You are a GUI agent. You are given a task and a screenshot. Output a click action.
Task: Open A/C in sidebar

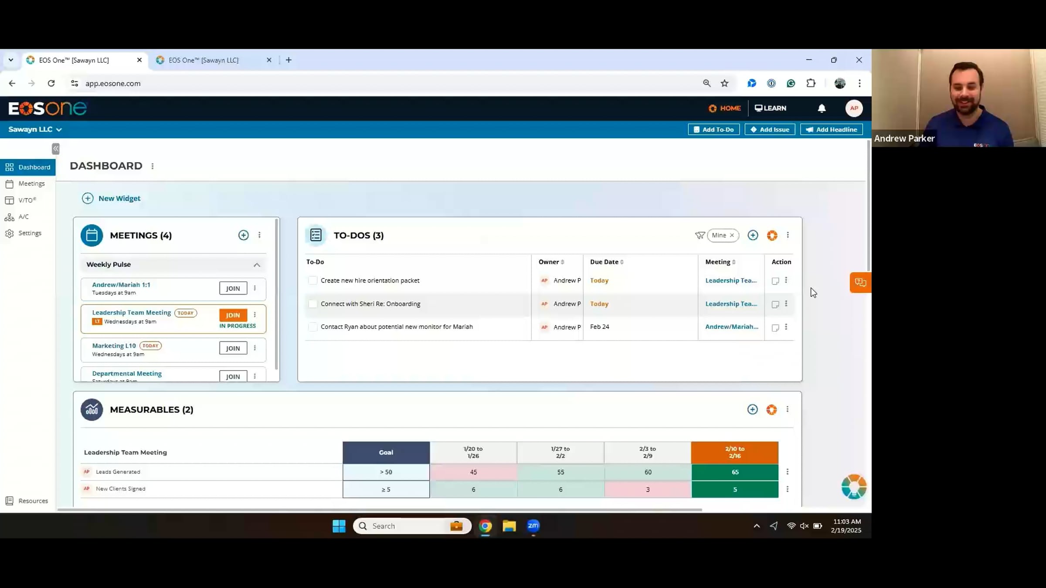pos(28,217)
